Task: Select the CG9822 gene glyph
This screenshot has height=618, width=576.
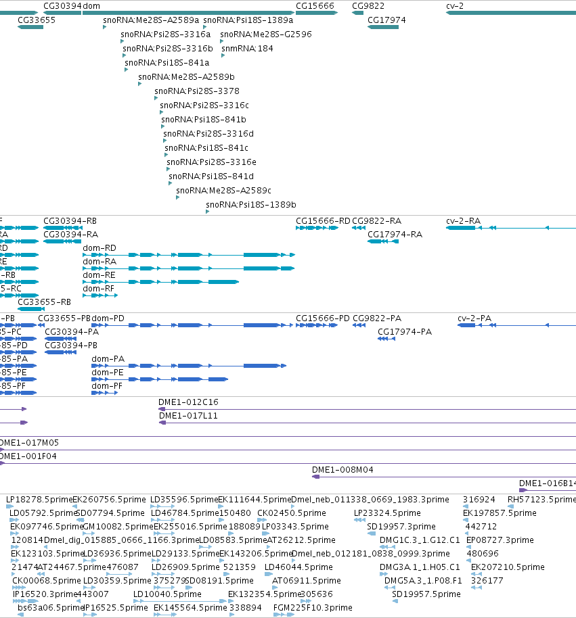Action: tap(358, 13)
